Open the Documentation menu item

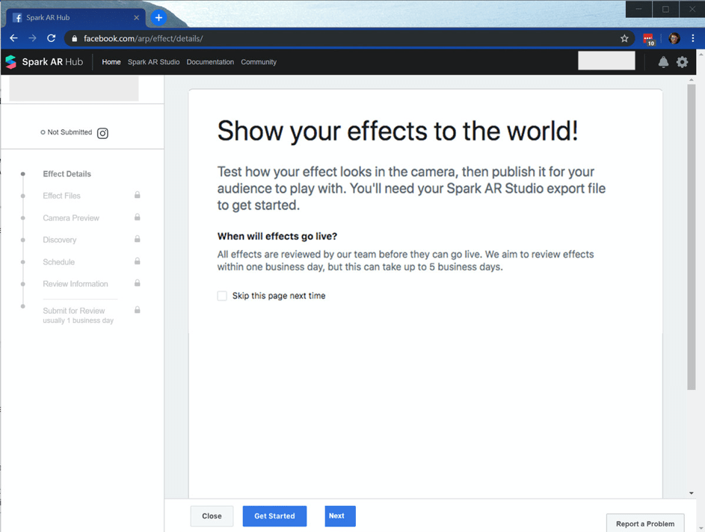[210, 62]
